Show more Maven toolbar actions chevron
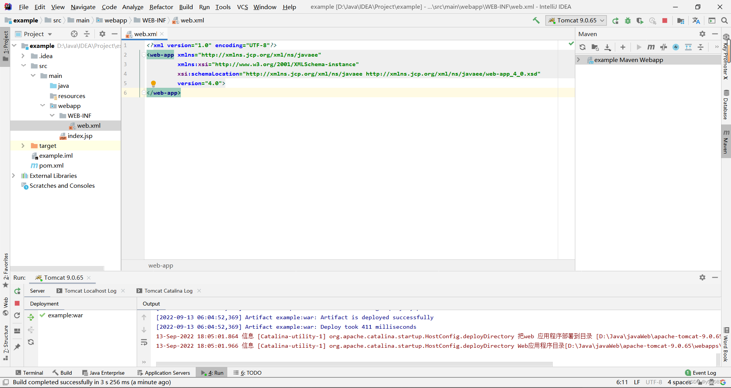Viewport: 731px width, 388px height. [717, 47]
